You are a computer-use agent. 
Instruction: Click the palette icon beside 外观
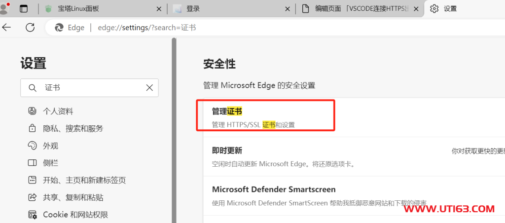click(x=32, y=146)
